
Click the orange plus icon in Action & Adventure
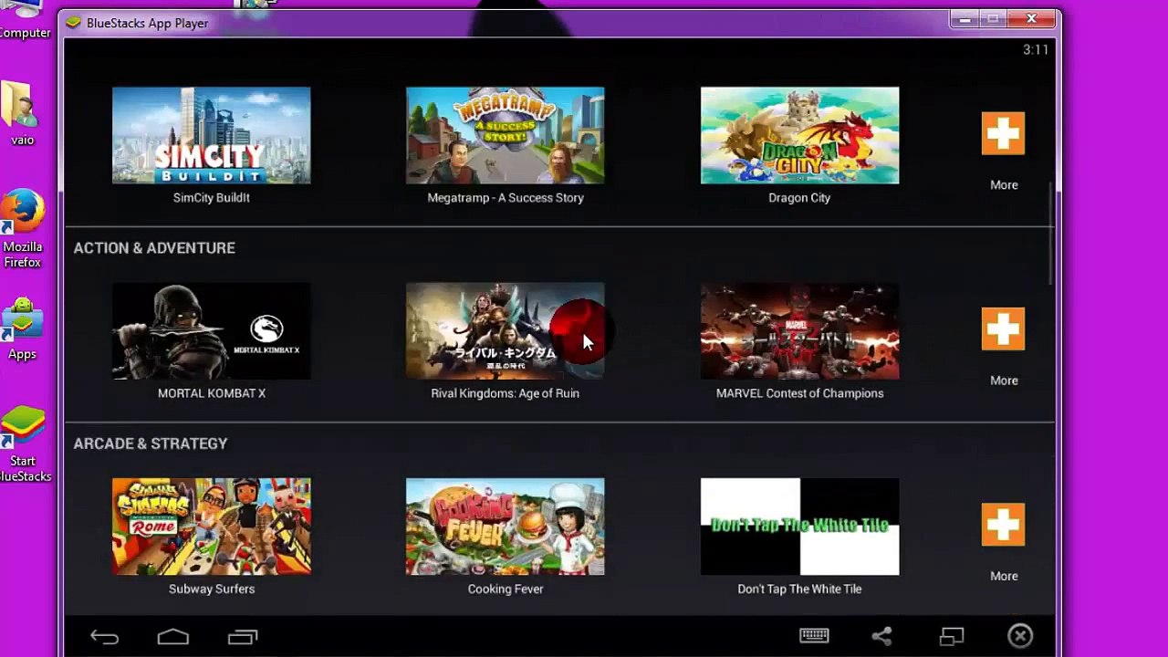1003,328
